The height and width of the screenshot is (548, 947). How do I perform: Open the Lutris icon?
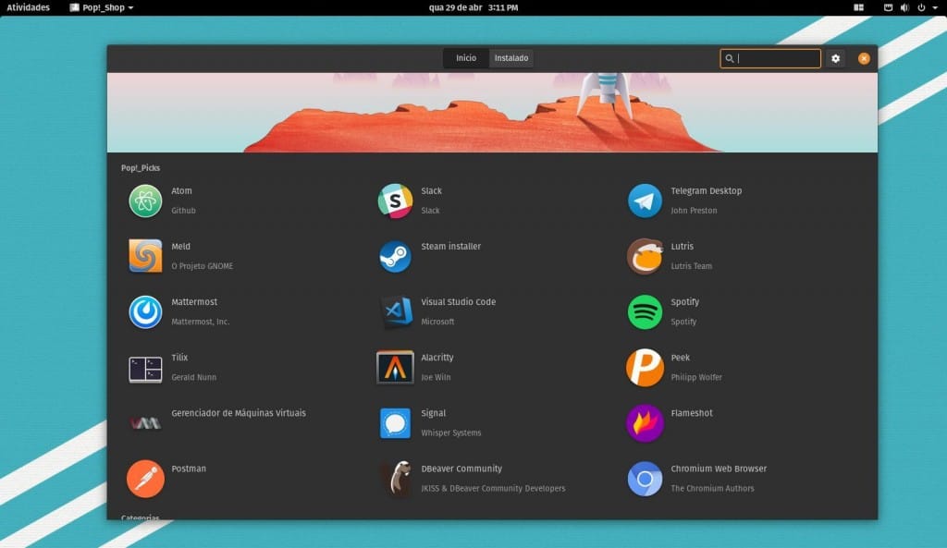tap(644, 256)
